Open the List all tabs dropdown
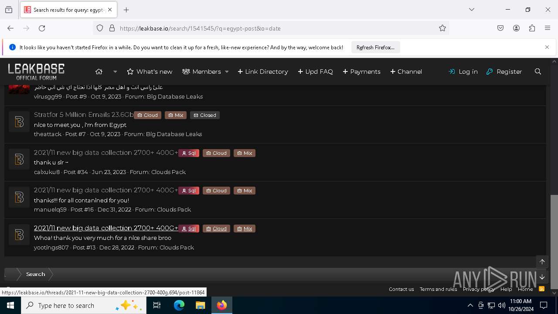 pos(472,10)
